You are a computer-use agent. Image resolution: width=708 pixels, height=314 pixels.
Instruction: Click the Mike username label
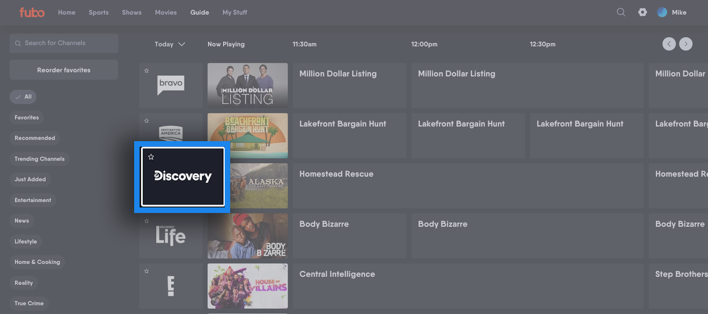pos(679,12)
